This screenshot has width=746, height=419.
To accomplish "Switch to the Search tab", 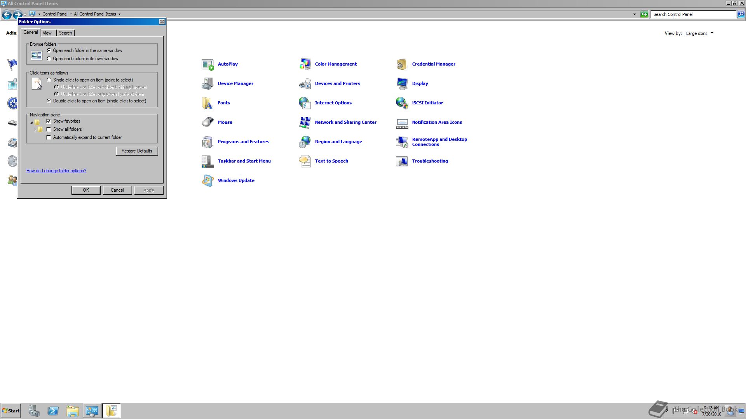I will (x=65, y=33).
